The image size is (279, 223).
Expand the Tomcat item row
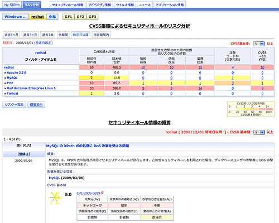[12, 94]
